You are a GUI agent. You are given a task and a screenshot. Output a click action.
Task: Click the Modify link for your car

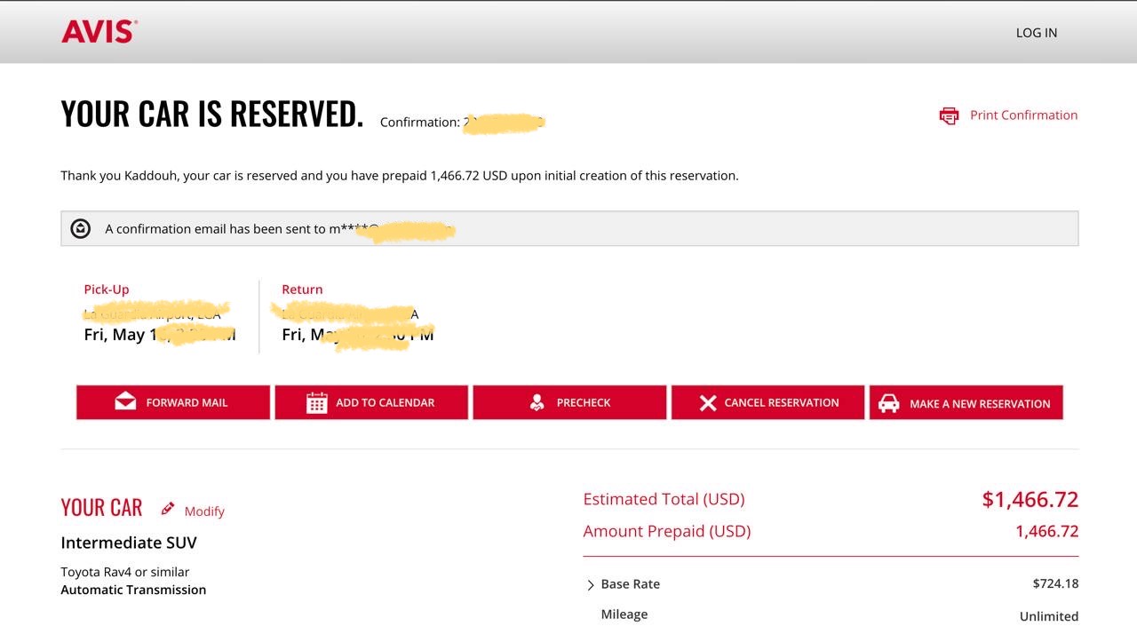pos(204,511)
